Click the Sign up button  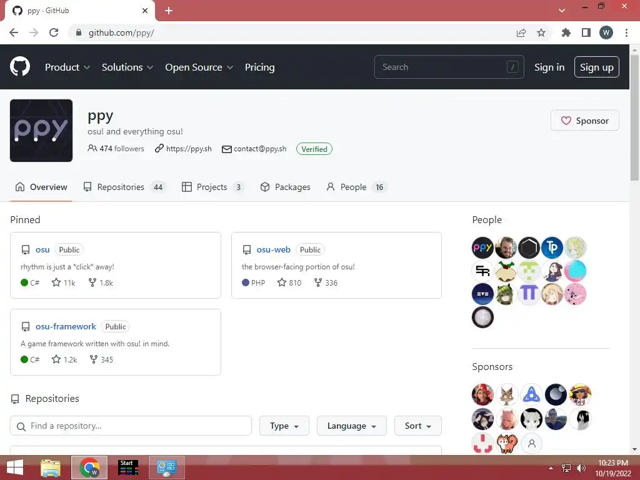[597, 67]
